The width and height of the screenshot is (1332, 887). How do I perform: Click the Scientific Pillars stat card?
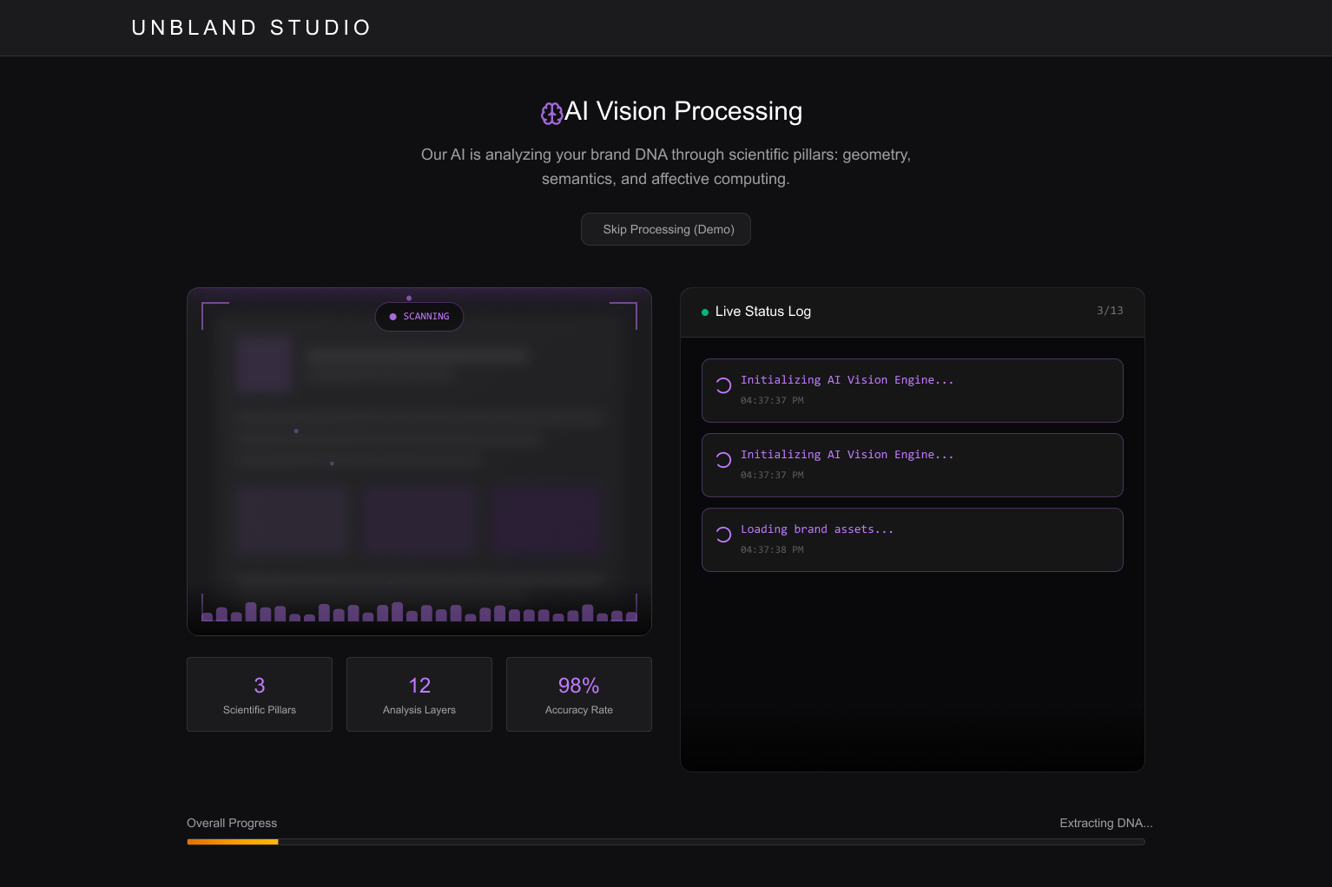click(260, 694)
